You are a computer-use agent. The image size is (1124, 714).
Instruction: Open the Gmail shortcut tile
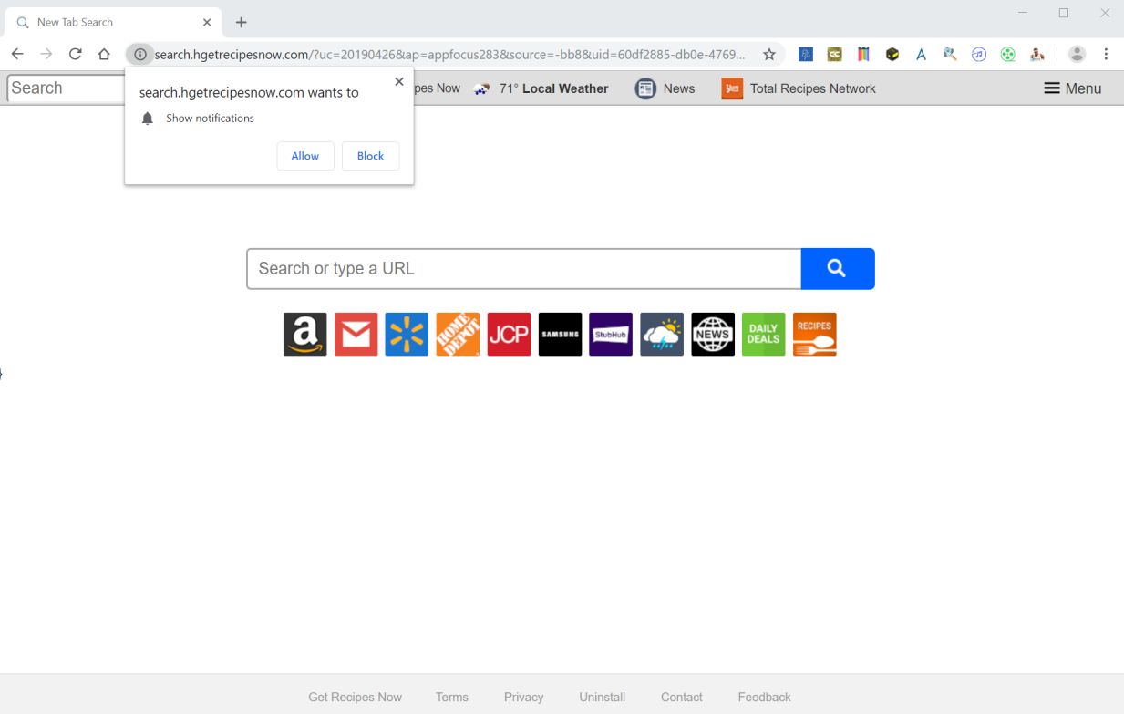coord(356,334)
